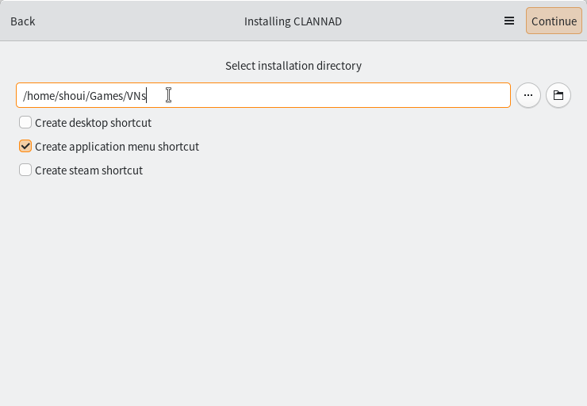Viewport: 587px width, 406px height.
Task: Place cursor after 'VNs' in directory path
Action: pyautogui.click(x=148, y=96)
